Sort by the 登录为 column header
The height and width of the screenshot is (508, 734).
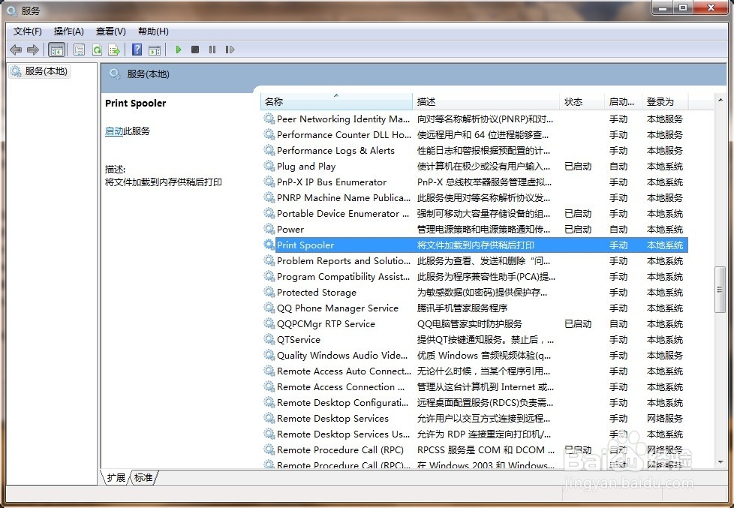pos(665,101)
